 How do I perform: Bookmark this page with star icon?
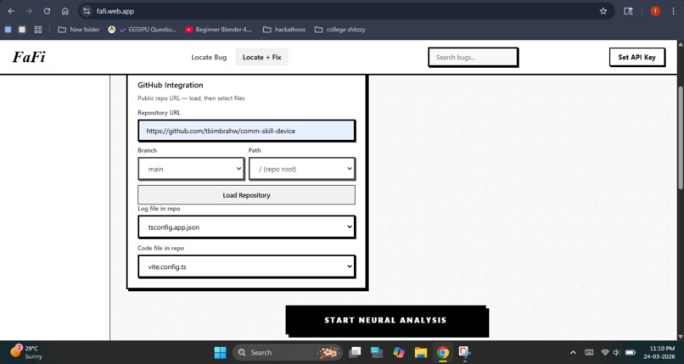pyautogui.click(x=603, y=11)
